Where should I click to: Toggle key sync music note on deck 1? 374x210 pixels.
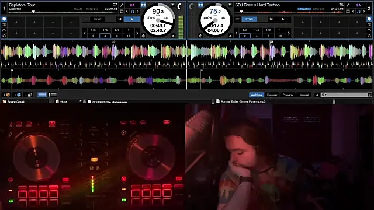[x=133, y=11]
